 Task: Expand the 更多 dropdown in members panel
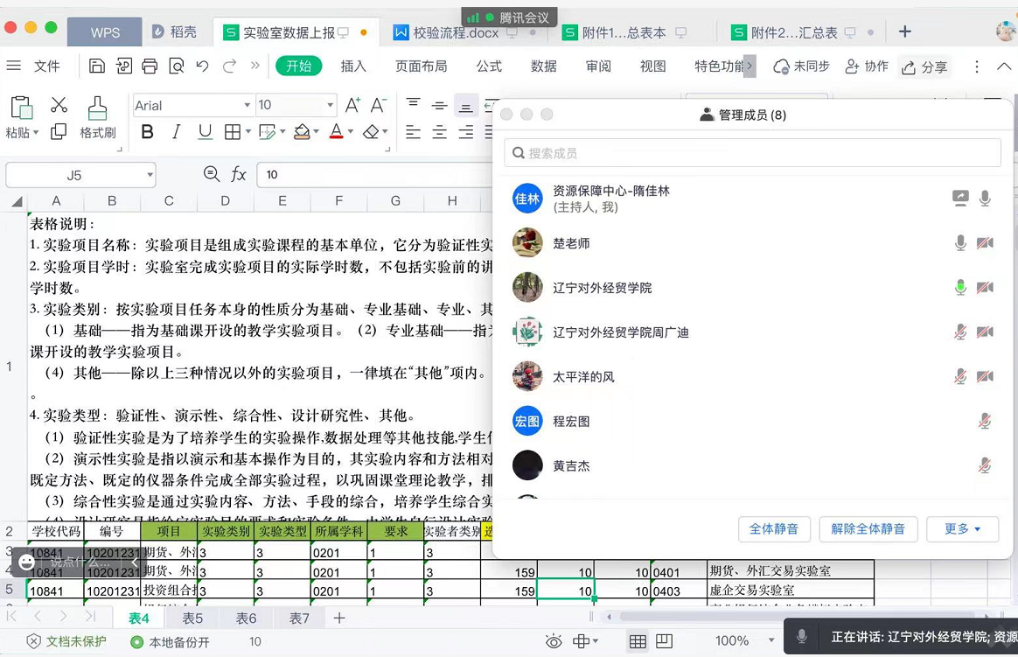(963, 529)
